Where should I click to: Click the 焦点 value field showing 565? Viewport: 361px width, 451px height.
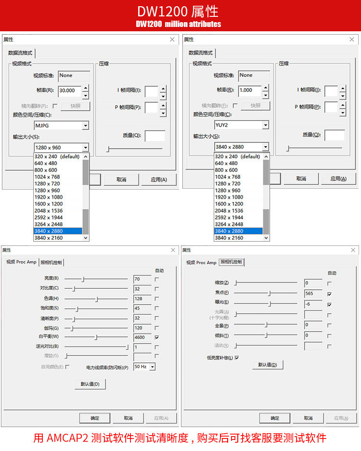pos(313,294)
